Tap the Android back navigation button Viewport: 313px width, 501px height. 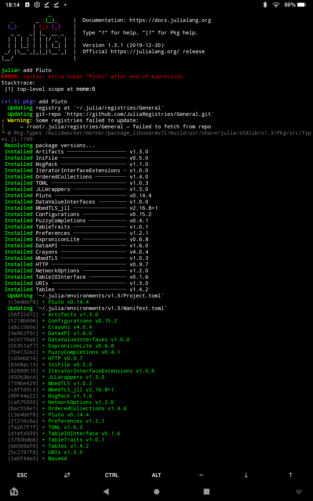(x=106, y=492)
